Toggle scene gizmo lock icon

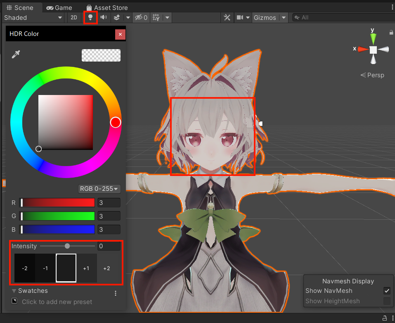coord(391,32)
